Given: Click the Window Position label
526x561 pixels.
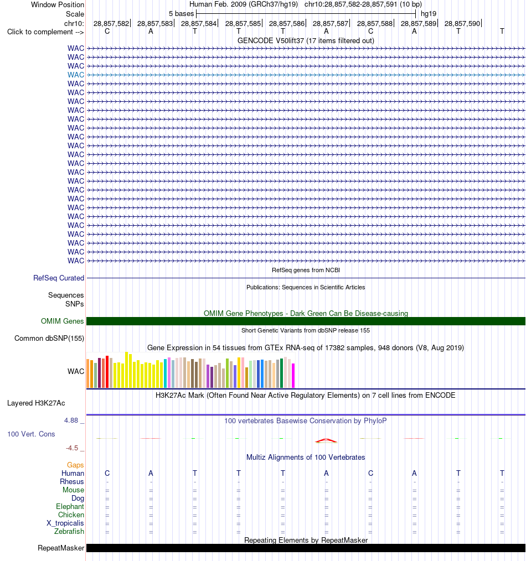Looking at the screenshot, I should (x=57, y=4).
